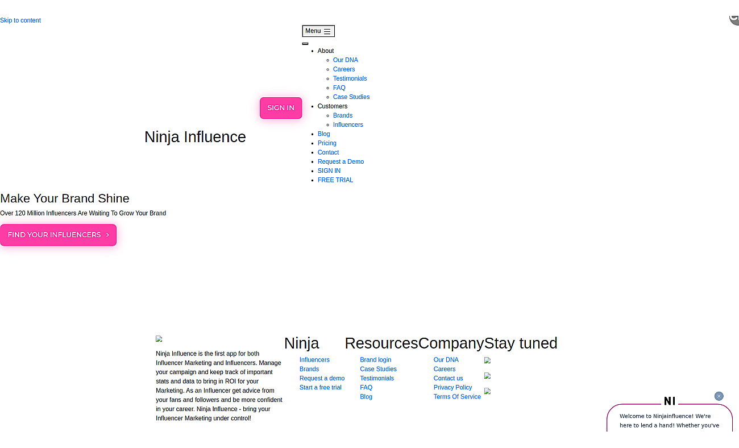The image size is (739, 448).
Task: Open footer FAQ link under Resources
Action: 366,388
